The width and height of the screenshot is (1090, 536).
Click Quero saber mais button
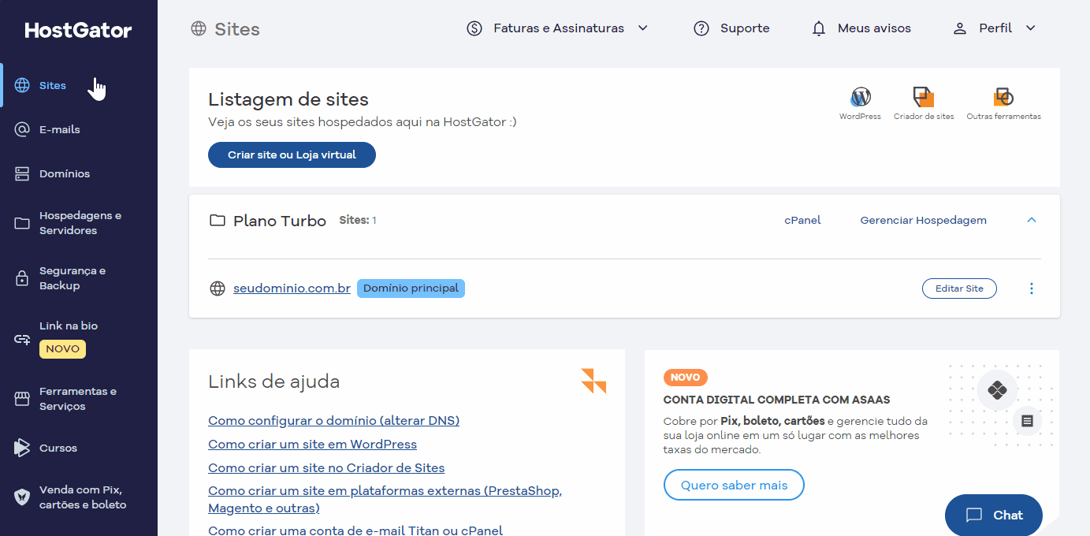coord(734,485)
